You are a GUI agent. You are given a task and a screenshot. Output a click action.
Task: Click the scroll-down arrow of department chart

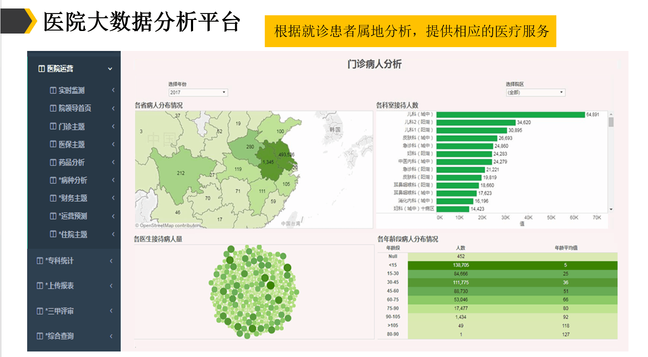611,209
